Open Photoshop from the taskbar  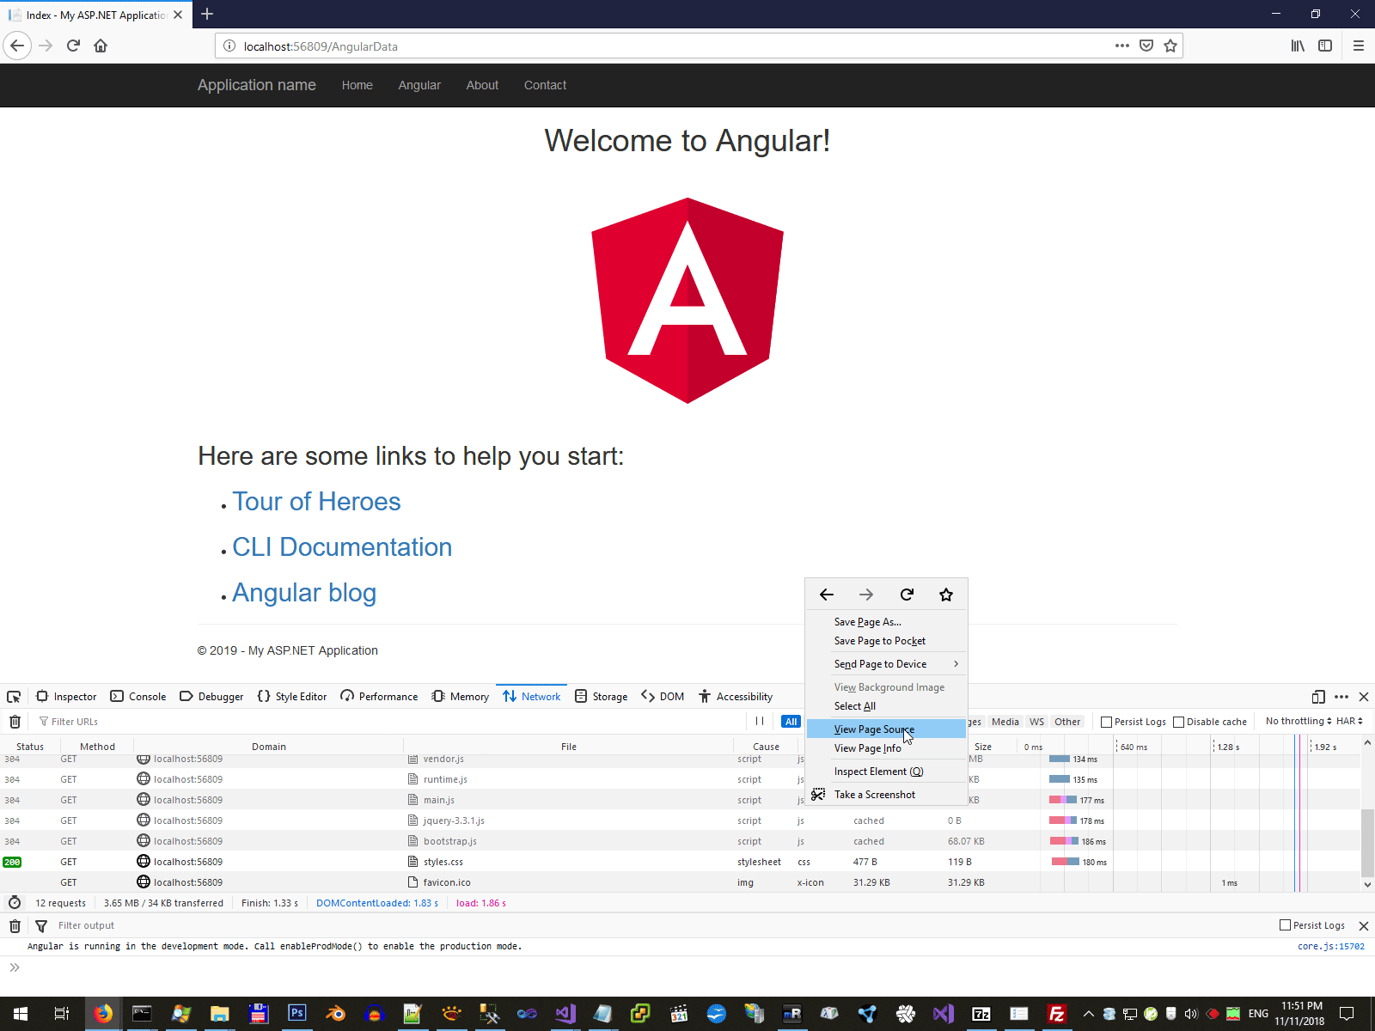point(296,1014)
